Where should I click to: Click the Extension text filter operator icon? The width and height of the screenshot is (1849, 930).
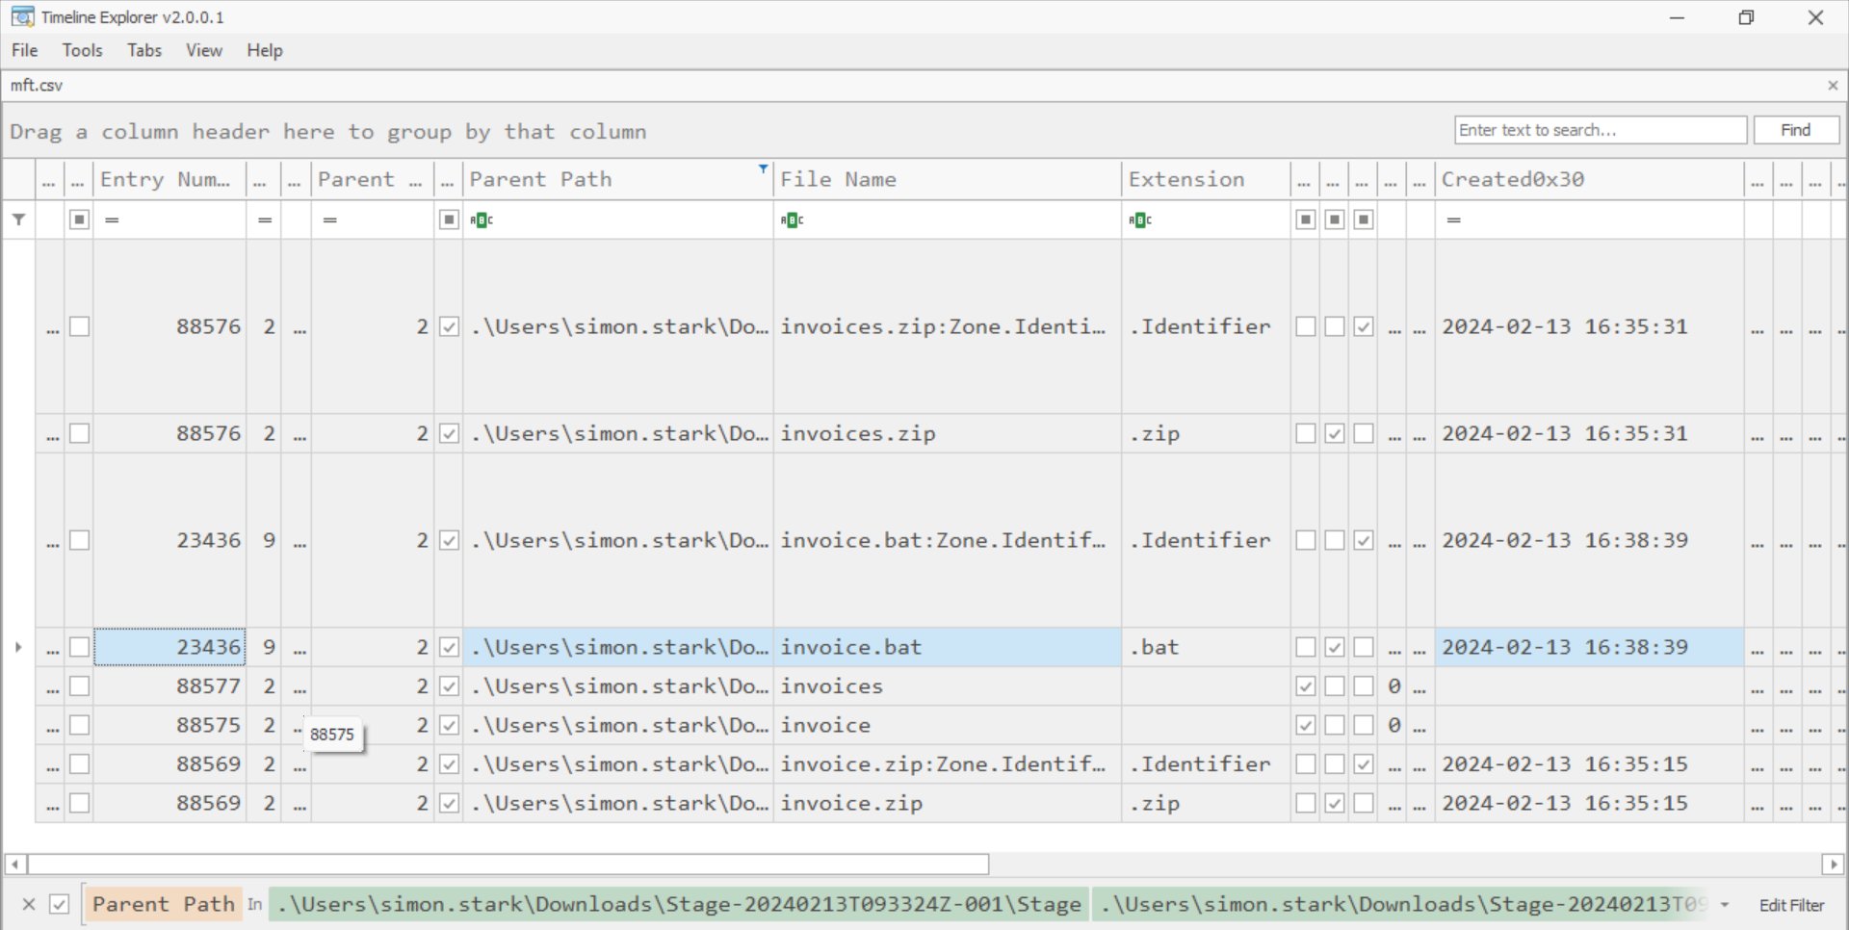(x=1140, y=220)
